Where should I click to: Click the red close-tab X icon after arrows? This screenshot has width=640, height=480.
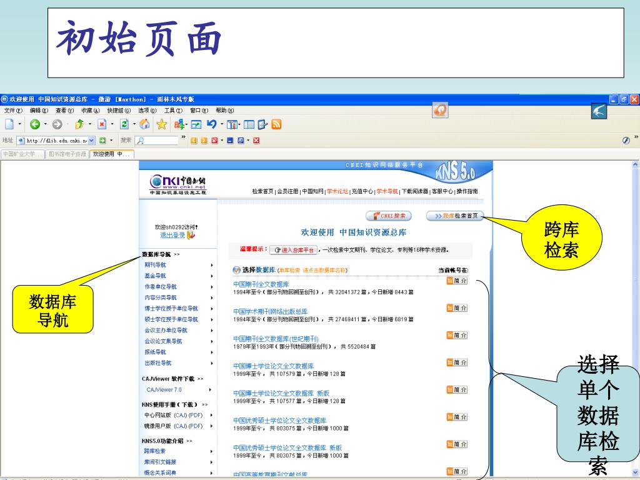tap(214, 141)
